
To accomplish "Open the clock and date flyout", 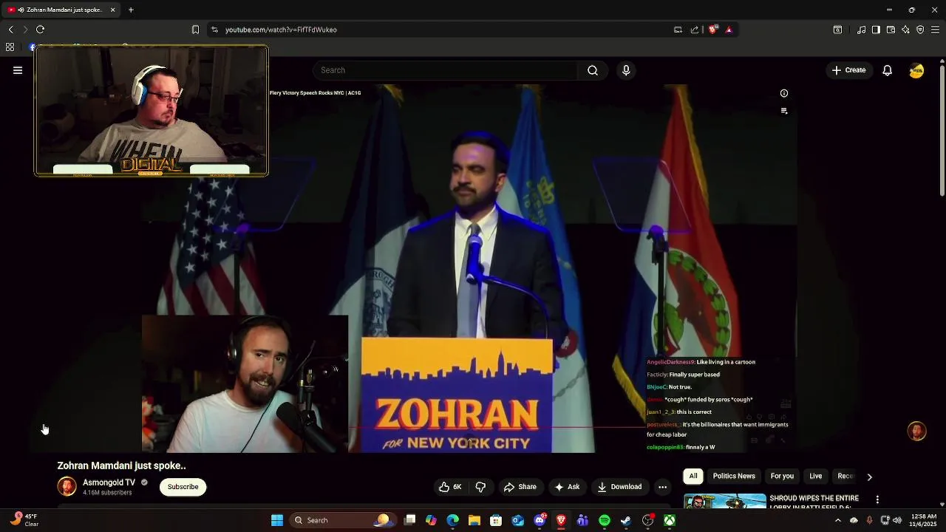I will [x=924, y=520].
